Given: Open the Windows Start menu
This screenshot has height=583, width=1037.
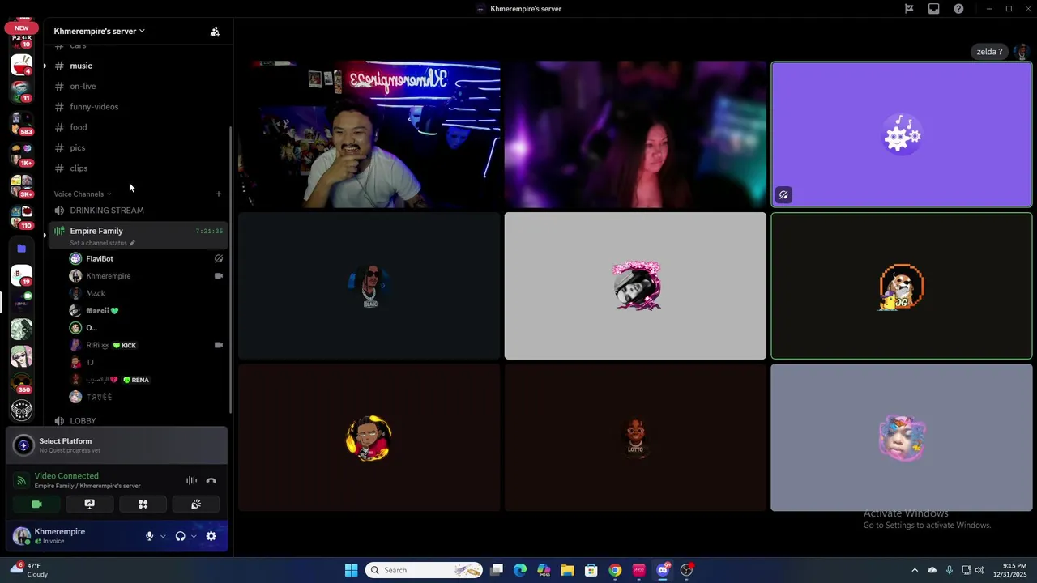Looking at the screenshot, I should [351, 570].
